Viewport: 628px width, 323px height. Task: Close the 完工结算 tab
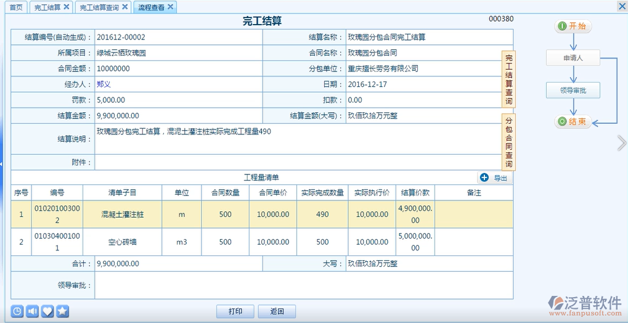[67, 7]
